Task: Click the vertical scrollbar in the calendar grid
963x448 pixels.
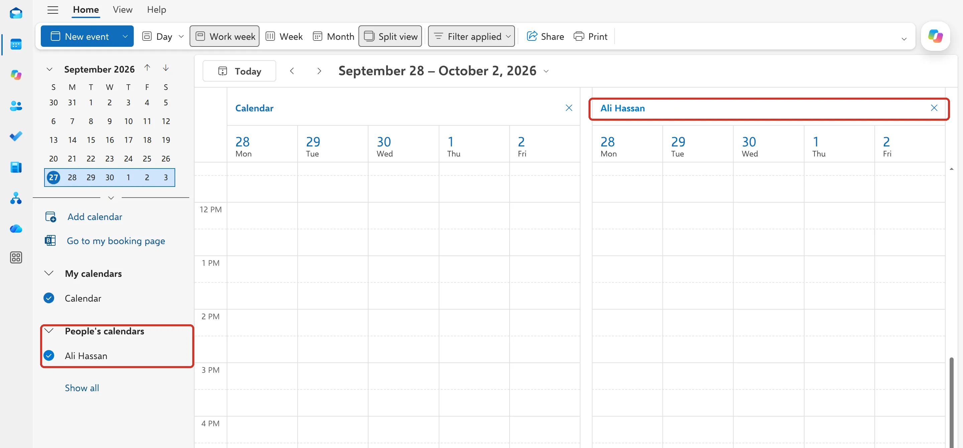Action: [x=951, y=402]
